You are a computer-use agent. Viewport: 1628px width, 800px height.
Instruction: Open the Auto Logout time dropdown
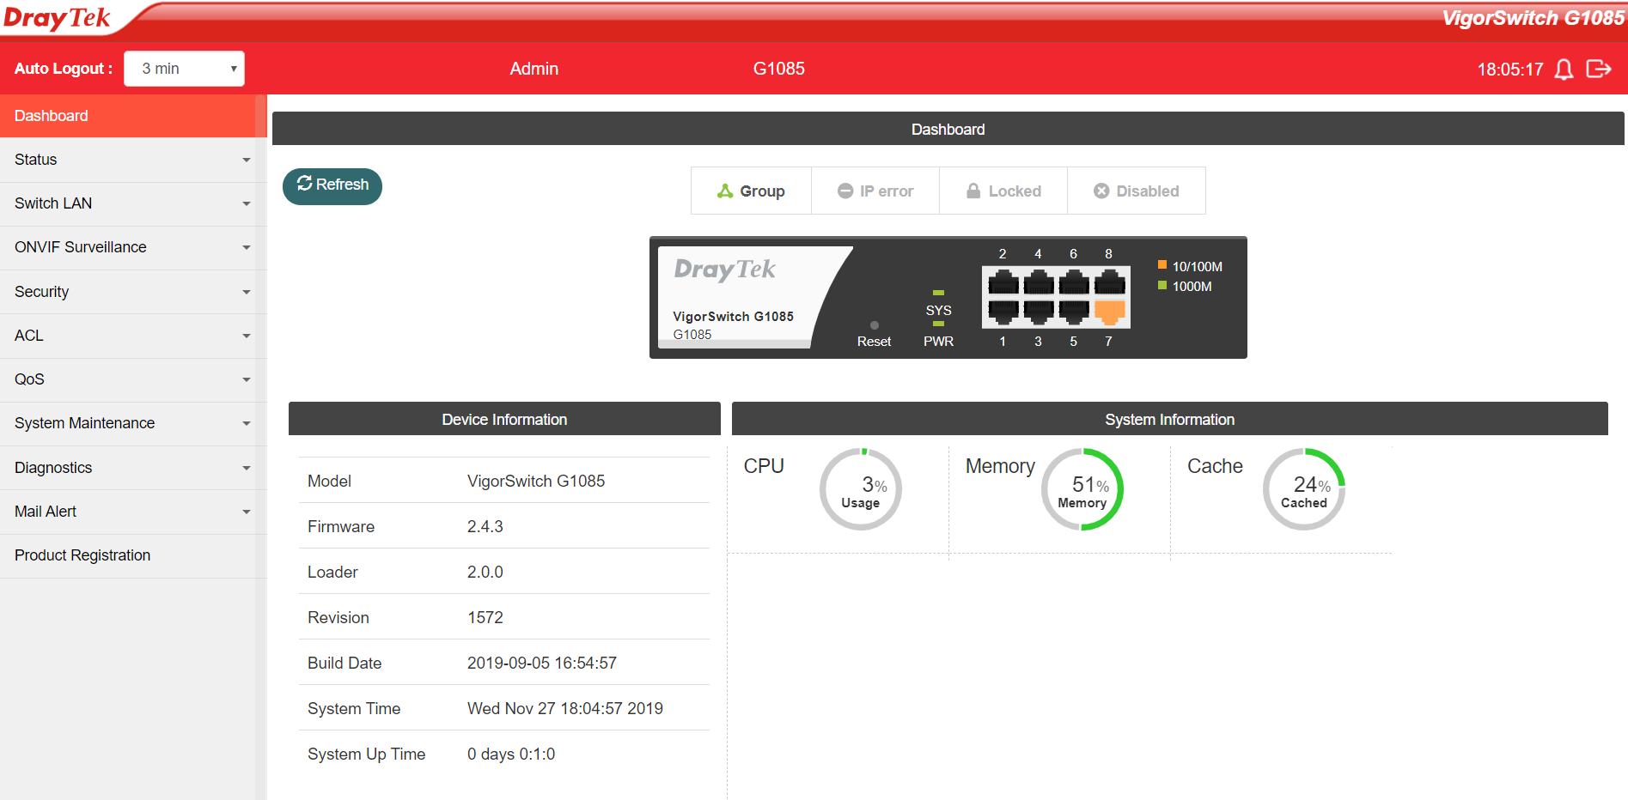(184, 69)
